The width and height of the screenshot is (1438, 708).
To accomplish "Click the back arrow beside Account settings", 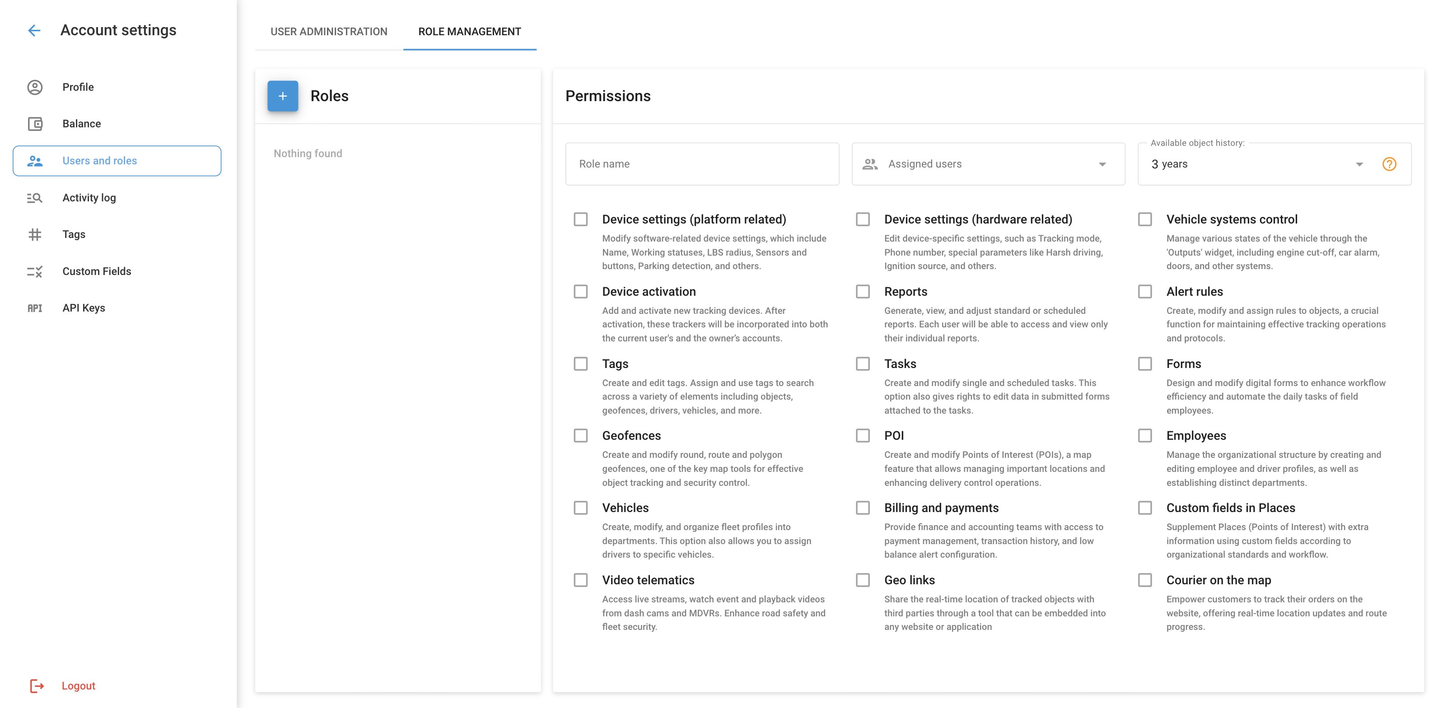I will [x=34, y=30].
